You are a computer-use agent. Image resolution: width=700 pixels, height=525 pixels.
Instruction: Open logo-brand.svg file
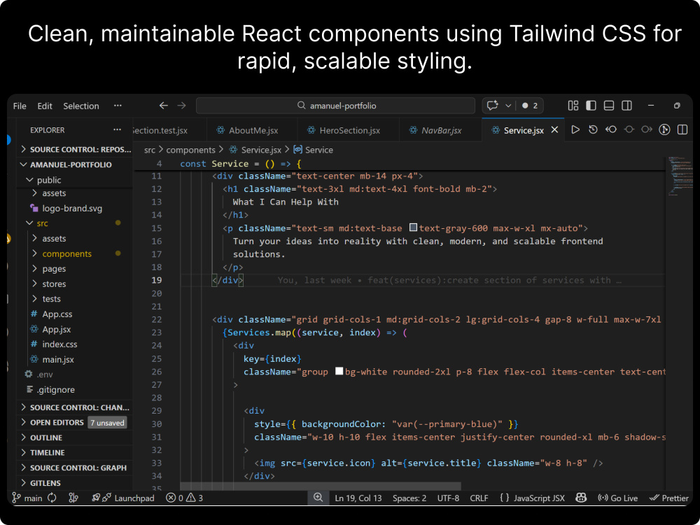click(x=75, y=209)
